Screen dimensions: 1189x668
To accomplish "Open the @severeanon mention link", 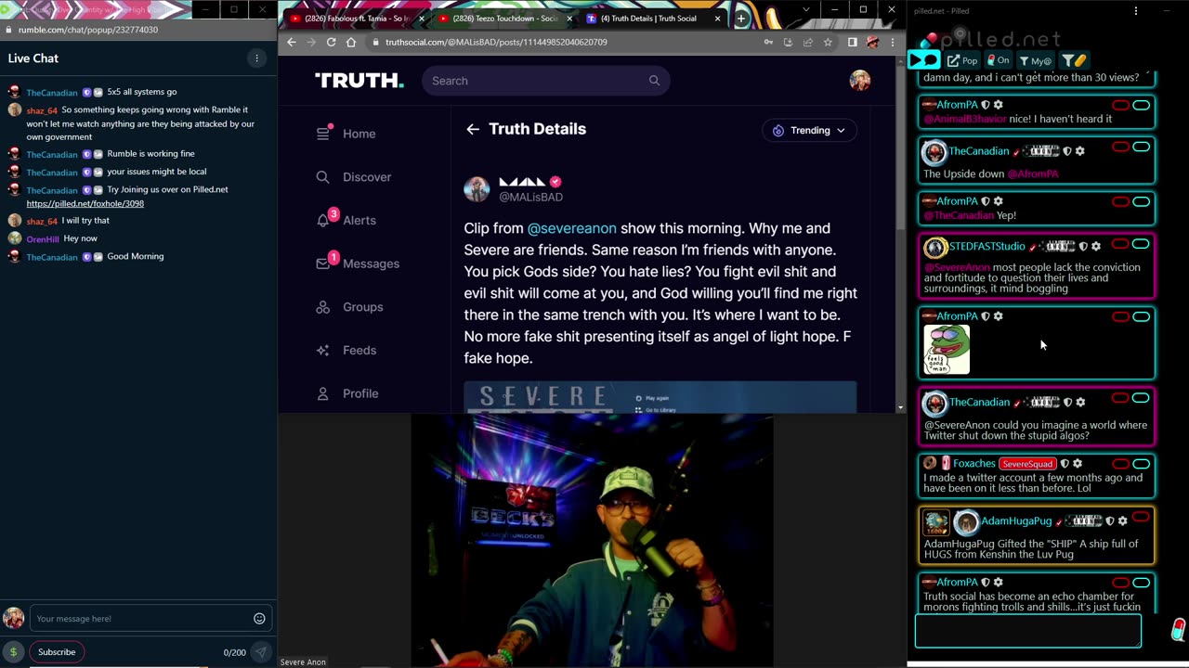I will (571, 228).
